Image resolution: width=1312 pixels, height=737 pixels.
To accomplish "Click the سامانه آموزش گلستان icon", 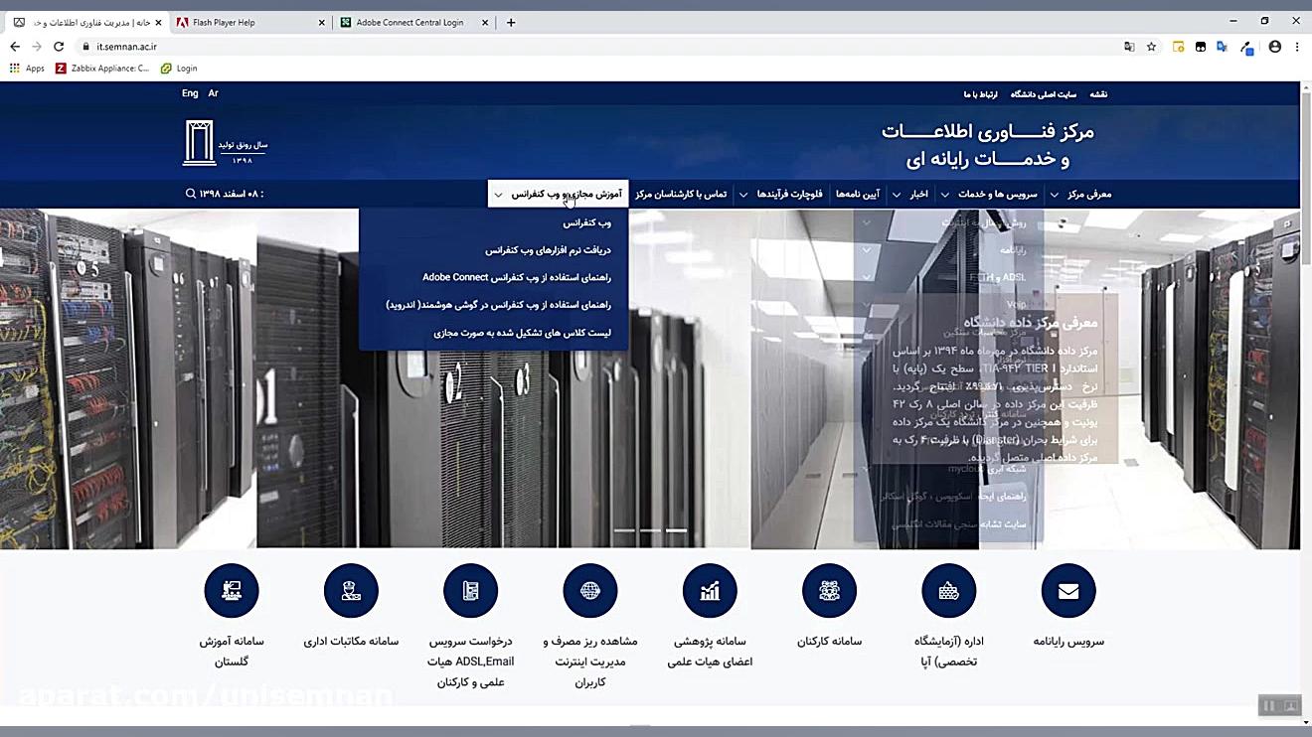I will click(232, 590).
